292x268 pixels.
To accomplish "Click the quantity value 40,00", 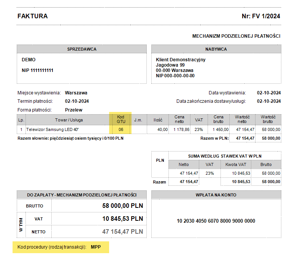I will click(x=162, y=130).
